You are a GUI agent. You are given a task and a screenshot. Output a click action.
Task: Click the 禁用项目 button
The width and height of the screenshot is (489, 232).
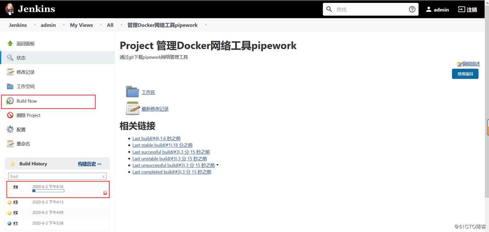click(x=465, y=74)
